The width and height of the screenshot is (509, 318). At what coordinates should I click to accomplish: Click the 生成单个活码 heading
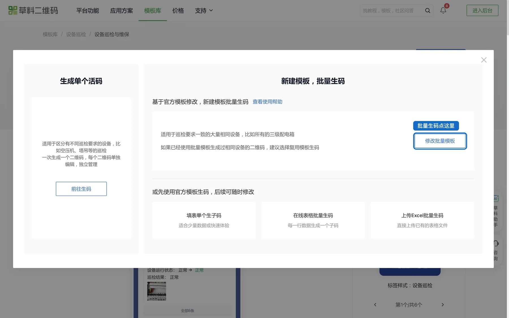pos(81,81)
